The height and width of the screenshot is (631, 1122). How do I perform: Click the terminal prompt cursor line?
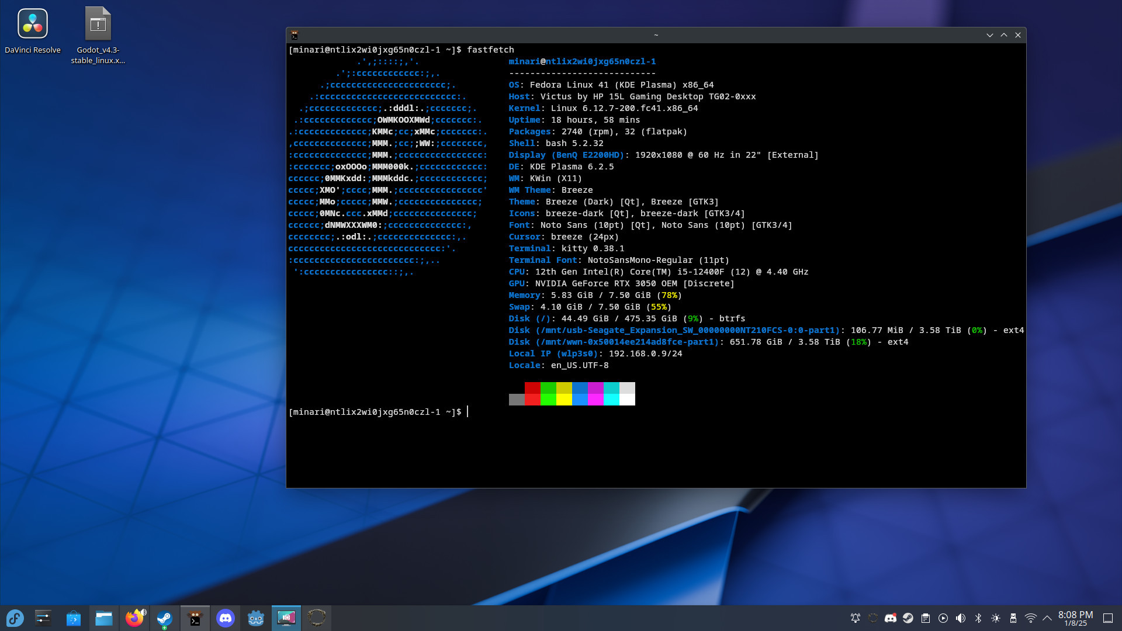(x=378, y=412)
